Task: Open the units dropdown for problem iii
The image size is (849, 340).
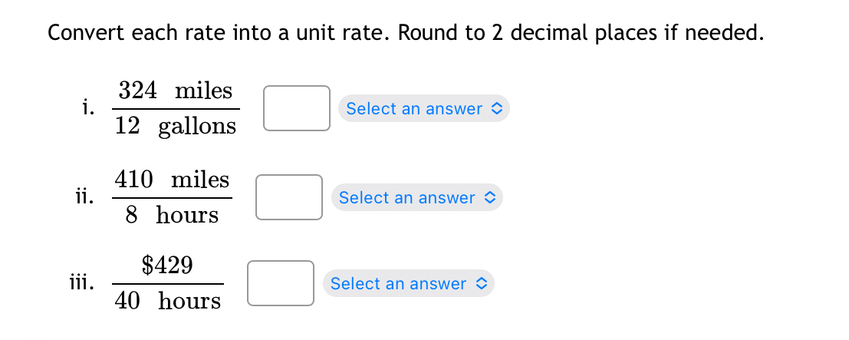Action: pos(409,283)
